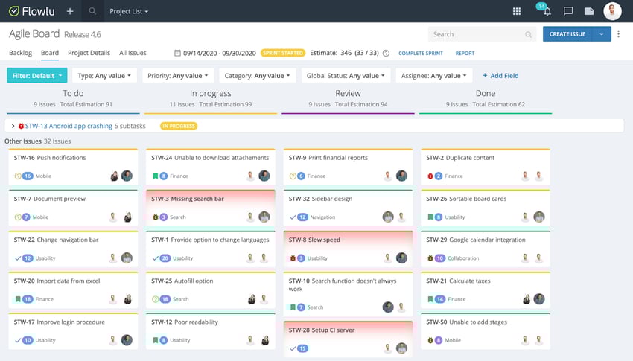The width and height of the screenshot is (633, 361).
Task: Click the Flowlu logo
Action: [31, 11]
